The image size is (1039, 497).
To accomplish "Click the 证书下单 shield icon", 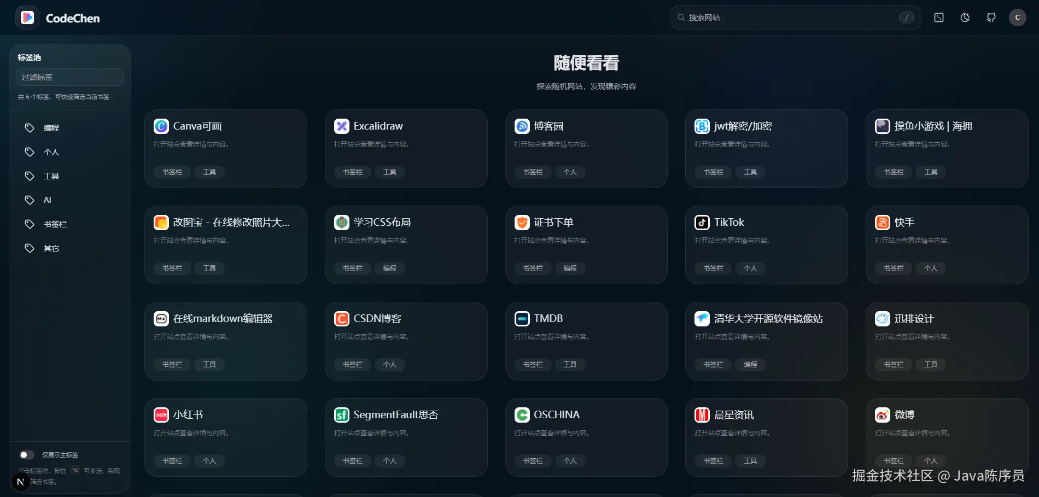I will [522, 223].
